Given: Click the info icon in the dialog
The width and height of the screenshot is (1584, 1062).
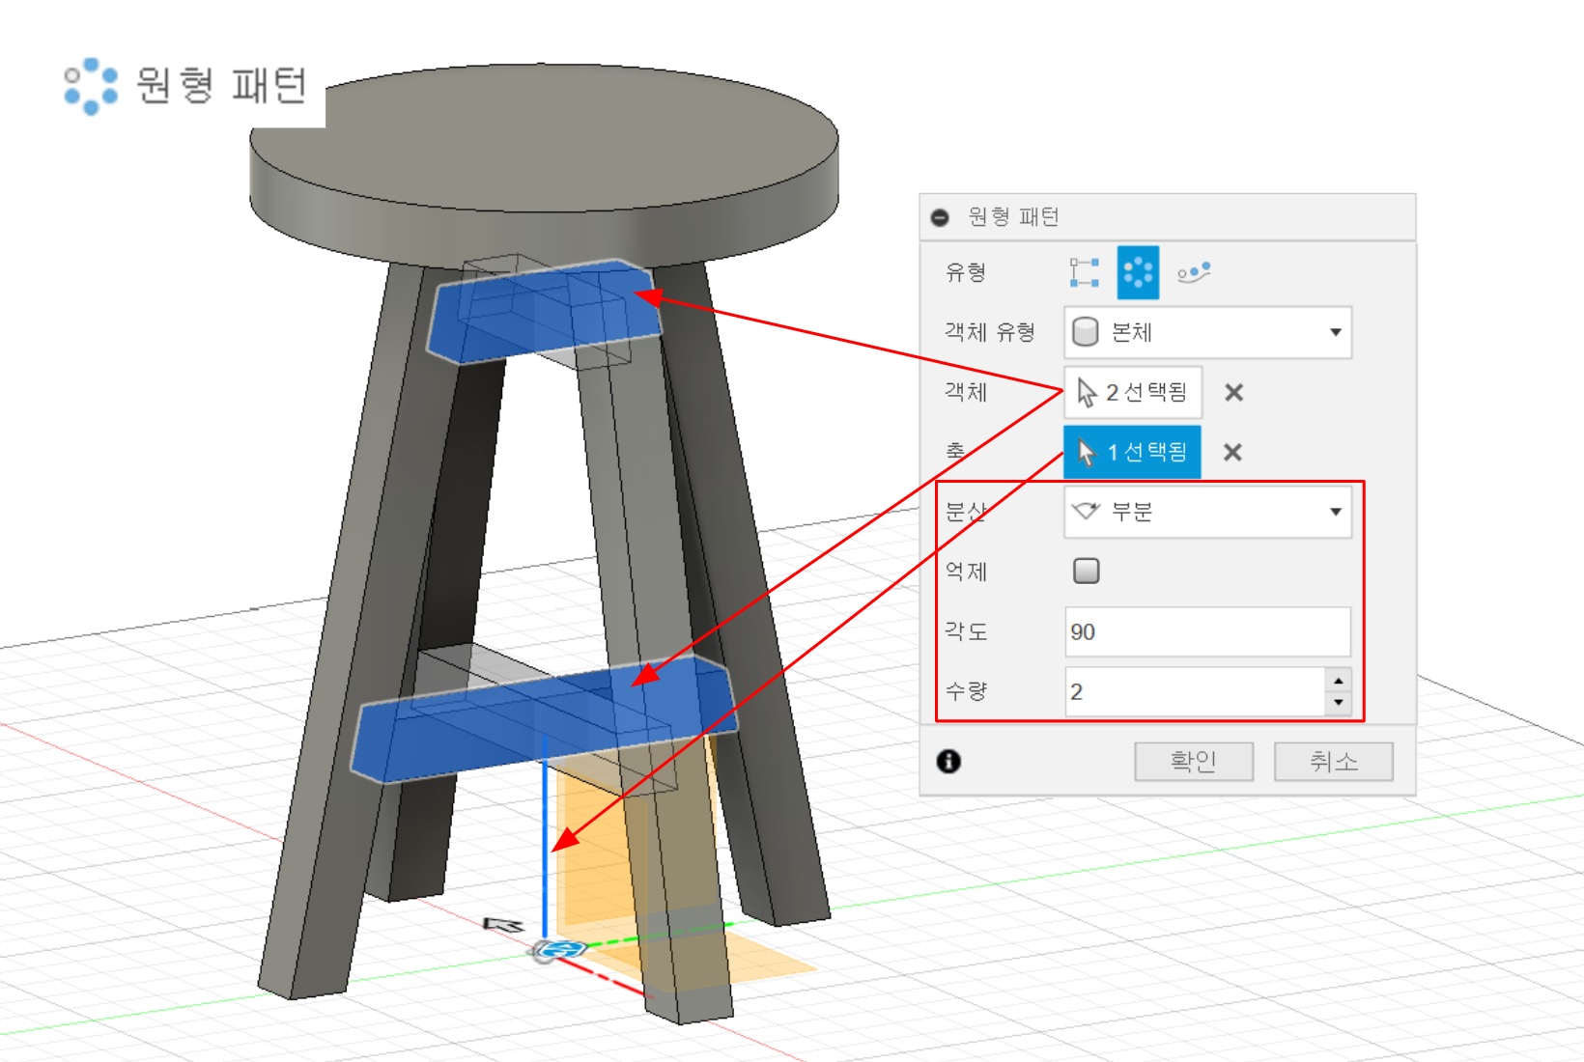Looking at the screenshot, I should 948,762.
